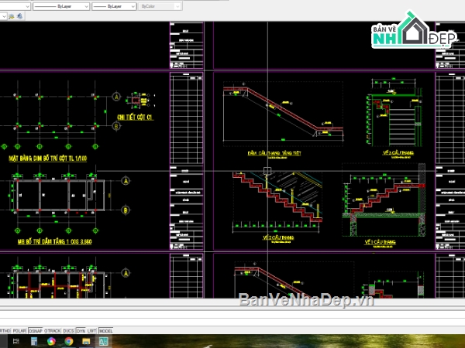Toggle LWT lineweight display
Viewport: 465px width, 348px height.
coord(92,330)
